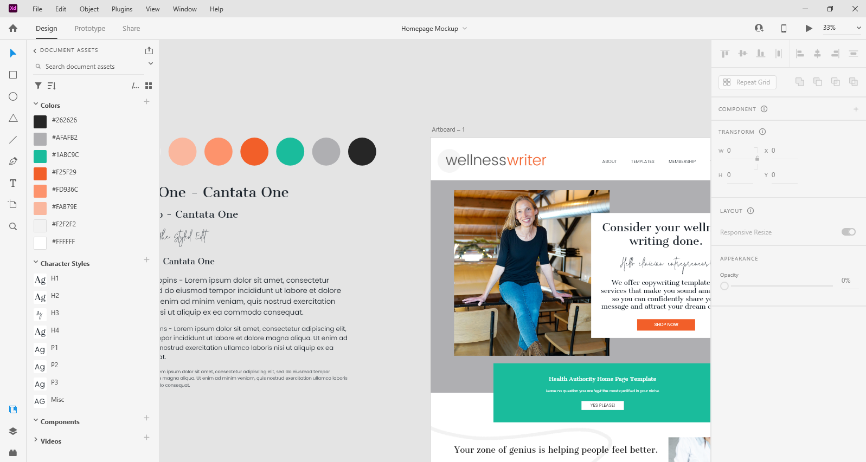Switch assets to grid view
The height and width of the screenshot is (462, 866).
149,86
